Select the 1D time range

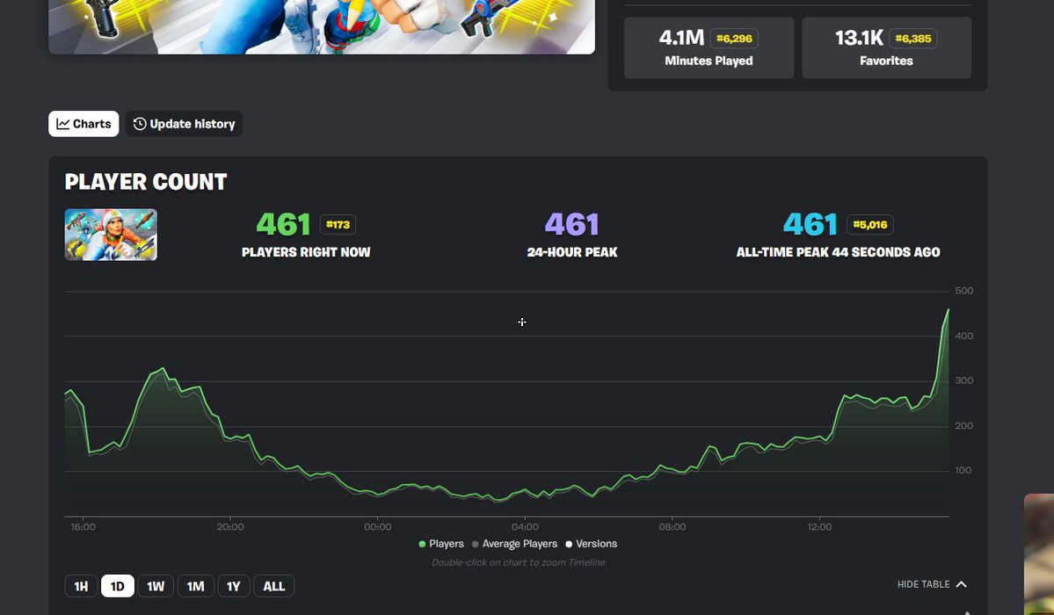click(118, 586)
